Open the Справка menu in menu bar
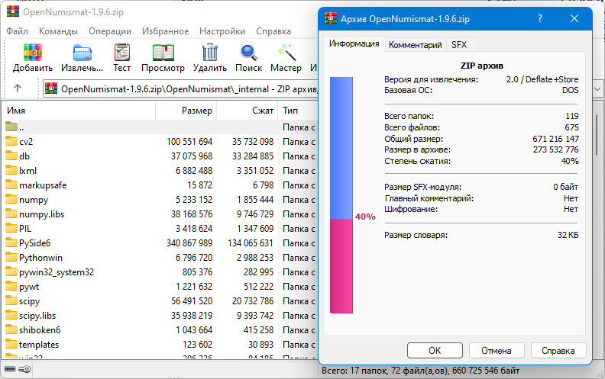 click(x=273, y=31)
